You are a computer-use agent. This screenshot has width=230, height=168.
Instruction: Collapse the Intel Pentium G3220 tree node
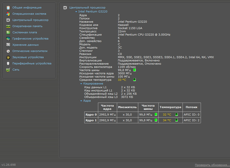(76, 11)
